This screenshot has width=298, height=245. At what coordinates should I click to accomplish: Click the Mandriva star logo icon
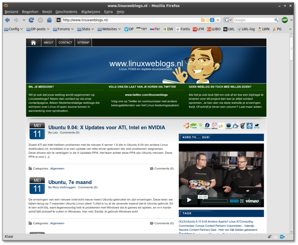point(221,126)
